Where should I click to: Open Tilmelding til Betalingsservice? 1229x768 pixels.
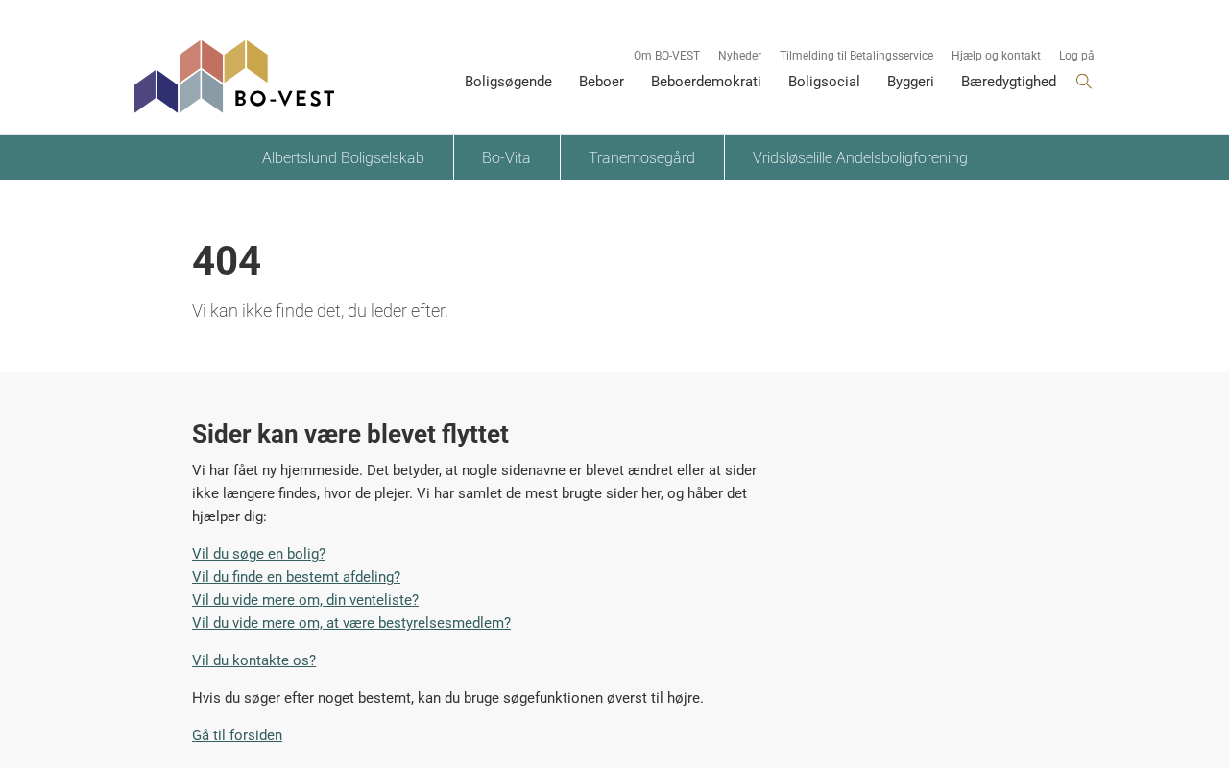pyautogui.click(x=856, y=56)
